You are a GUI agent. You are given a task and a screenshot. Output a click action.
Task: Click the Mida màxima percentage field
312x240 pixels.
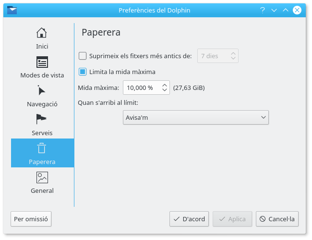point(141,88)
